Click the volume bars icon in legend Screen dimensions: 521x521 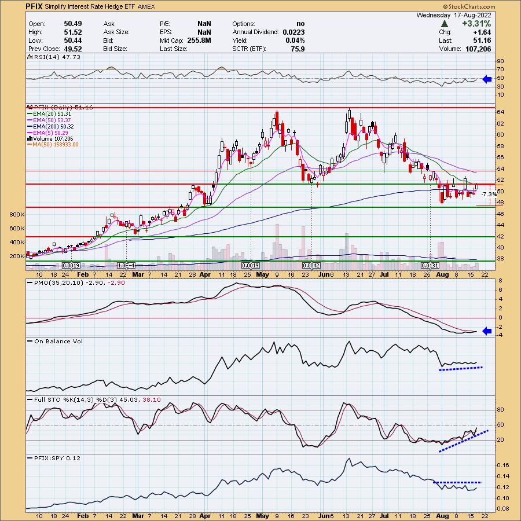point(30,139)
